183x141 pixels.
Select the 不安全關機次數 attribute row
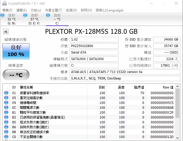tap(89, 137)
